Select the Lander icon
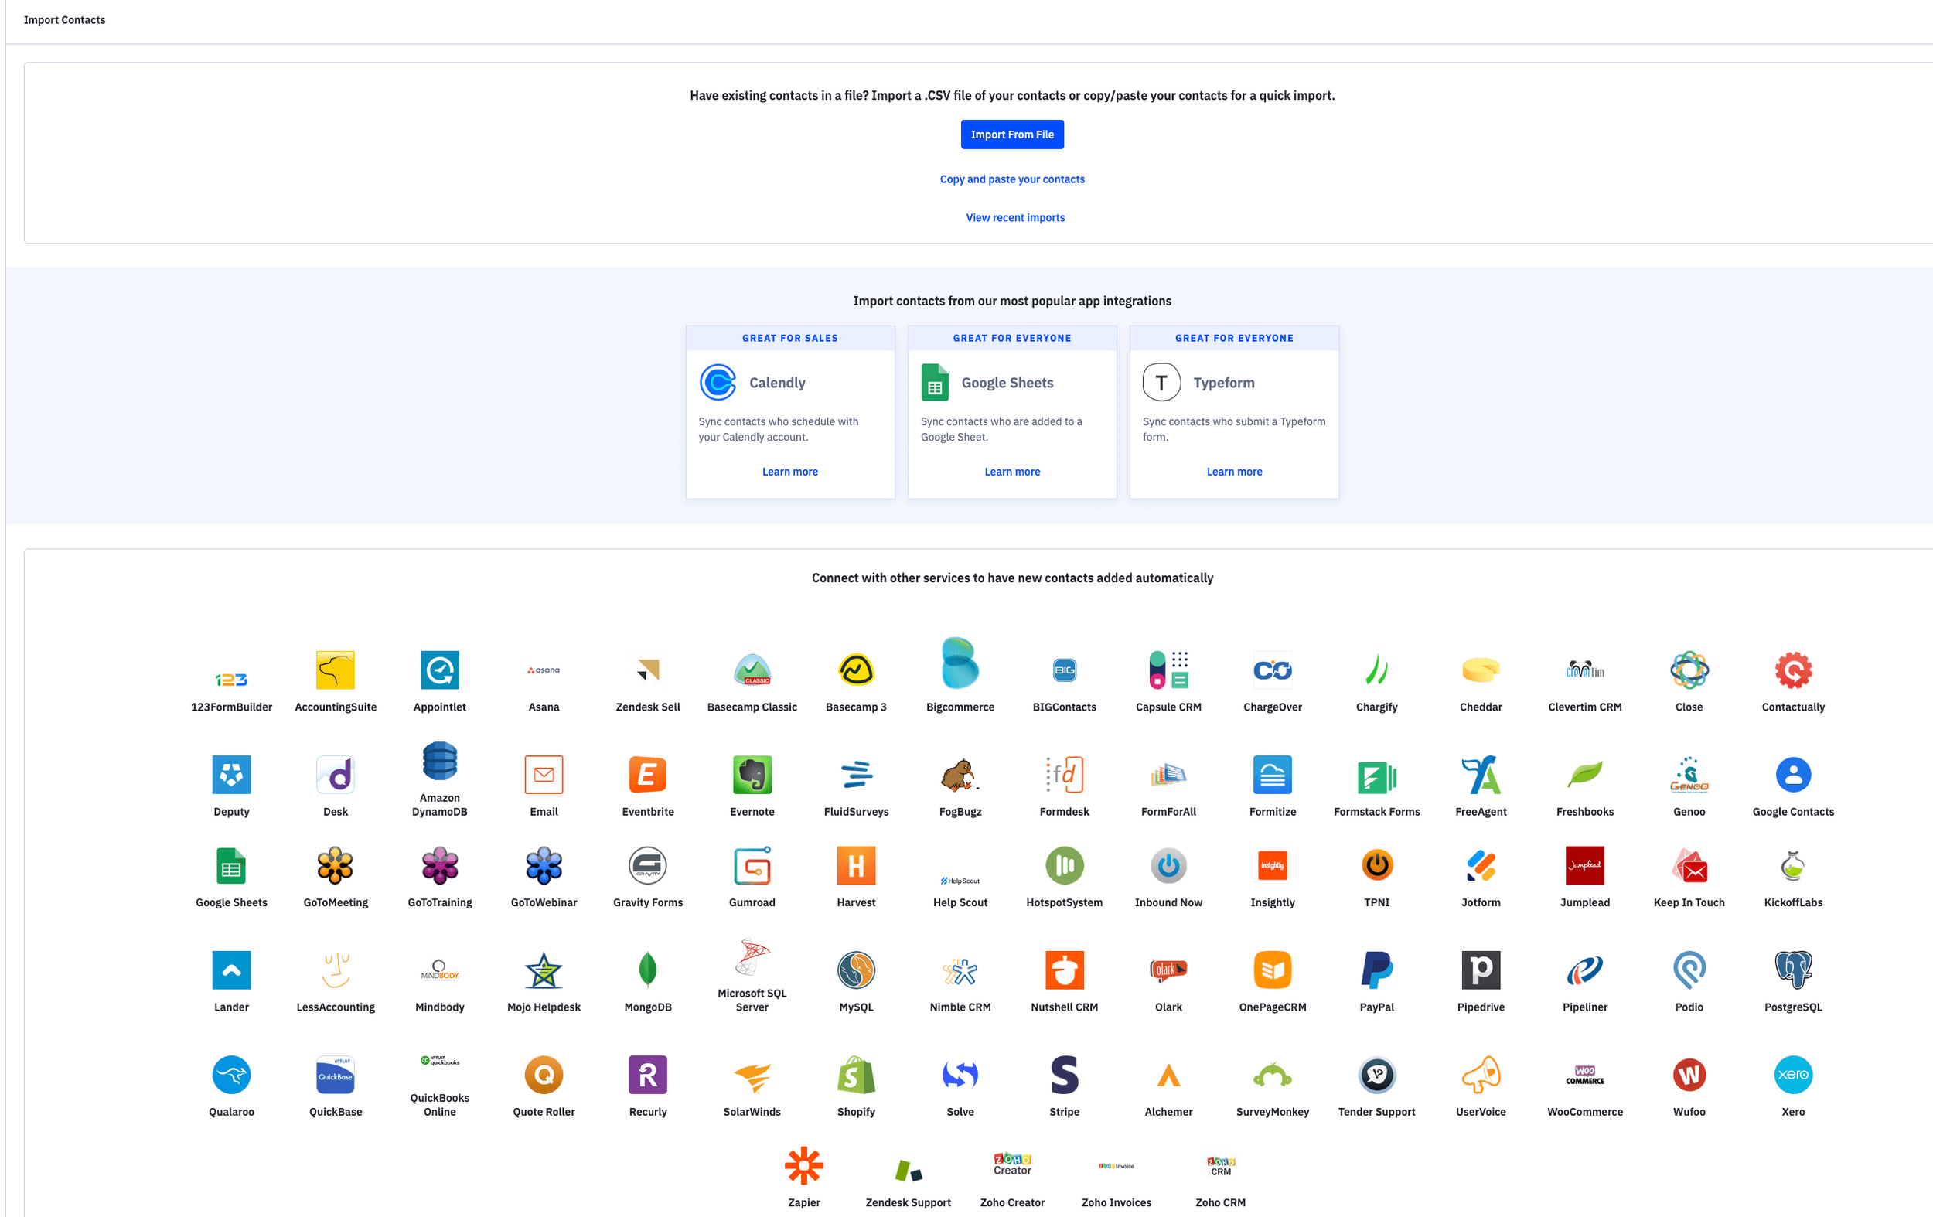This screenshot has width=1933, height=1217. click(x=231, y=970)
